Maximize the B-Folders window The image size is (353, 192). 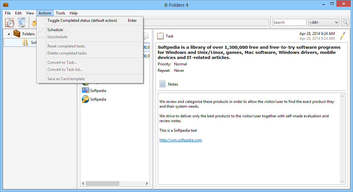click(332, 4)
